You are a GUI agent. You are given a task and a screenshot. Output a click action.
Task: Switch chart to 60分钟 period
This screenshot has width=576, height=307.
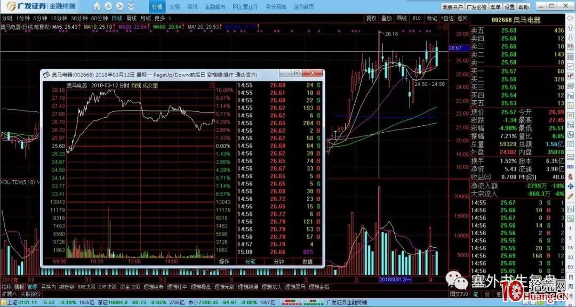tap(100, 18)
